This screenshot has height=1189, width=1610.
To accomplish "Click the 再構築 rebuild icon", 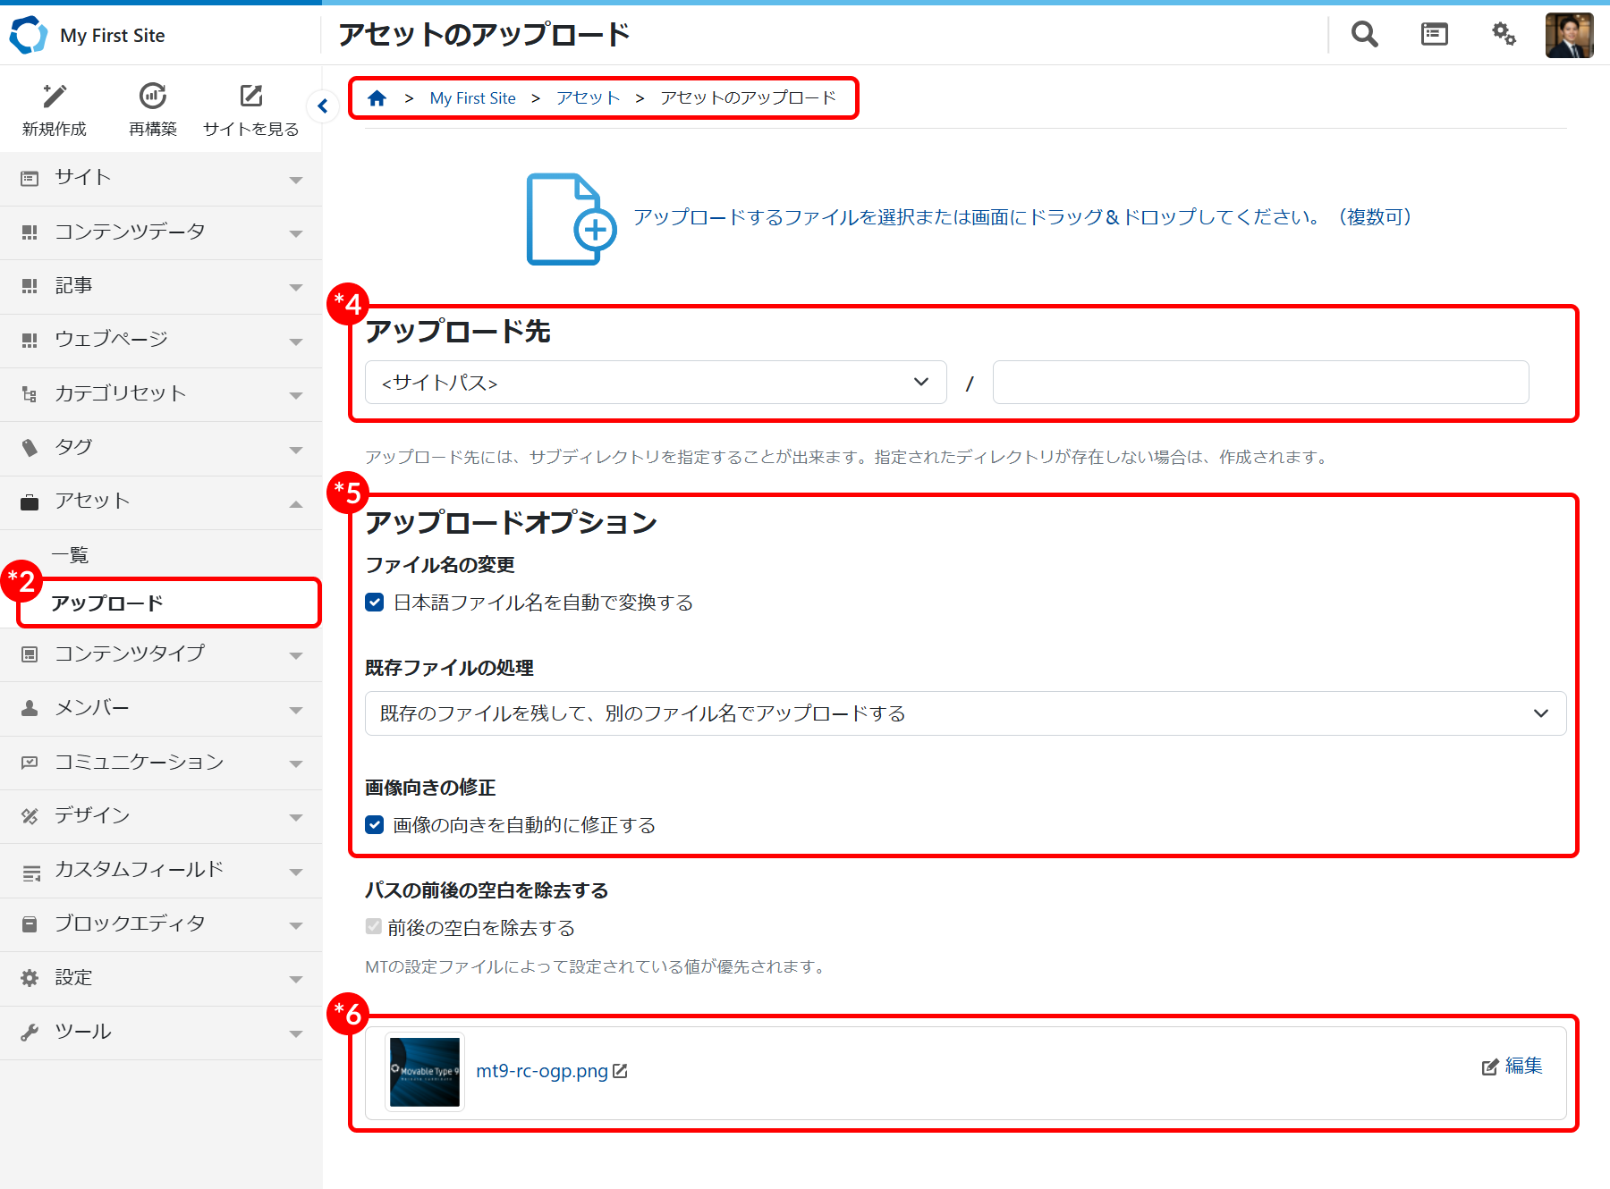I will (x=153, y=97).
